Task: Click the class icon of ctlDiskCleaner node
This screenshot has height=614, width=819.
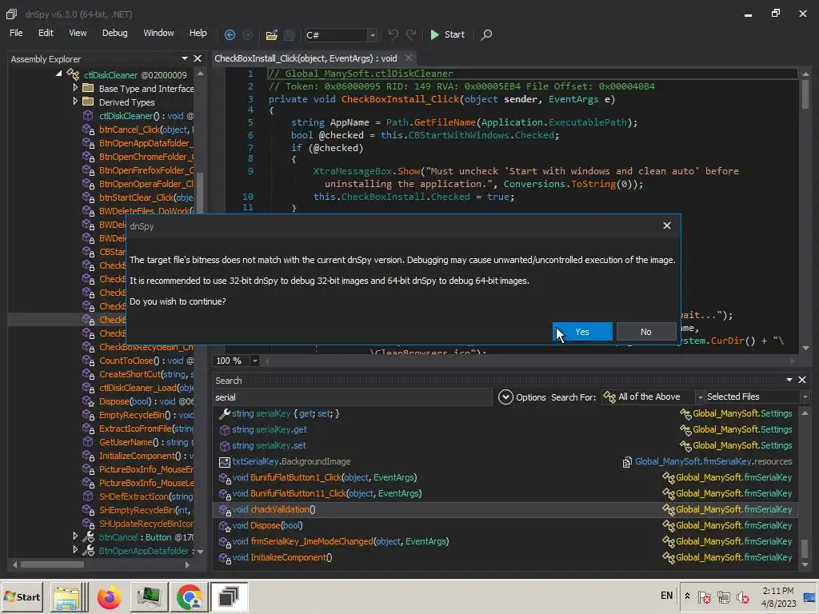Action: pyautogui.click(x=73, y=74)
